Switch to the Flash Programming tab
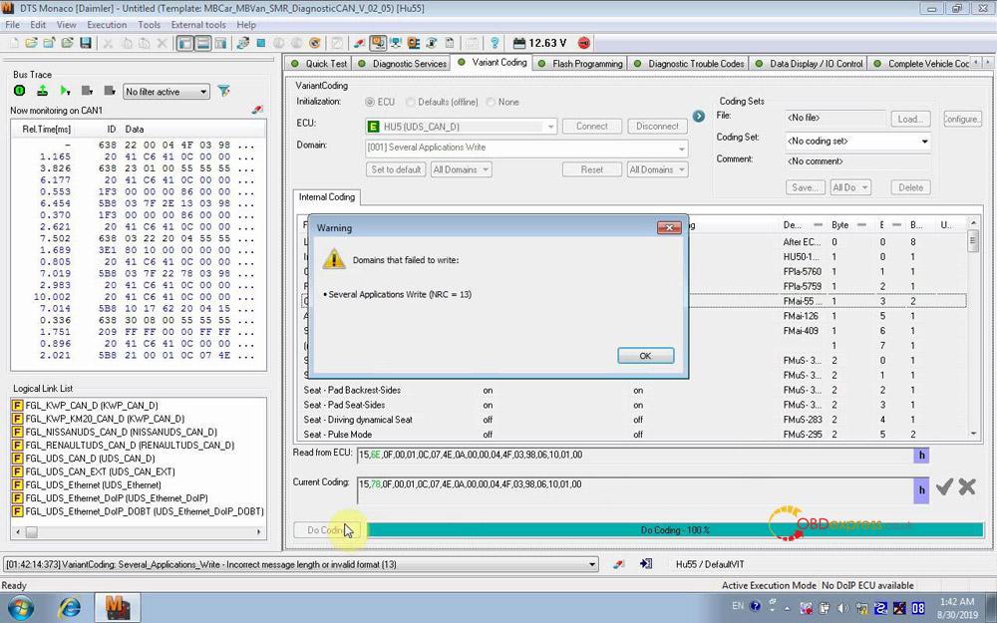997x623 pixels. (580, 64)
